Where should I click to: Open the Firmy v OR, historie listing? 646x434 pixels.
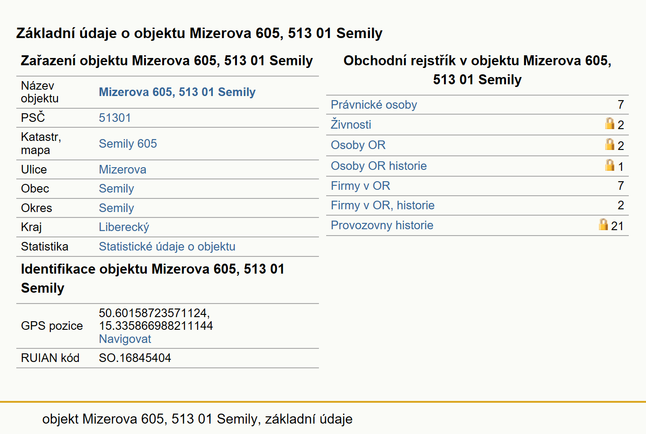383,205
